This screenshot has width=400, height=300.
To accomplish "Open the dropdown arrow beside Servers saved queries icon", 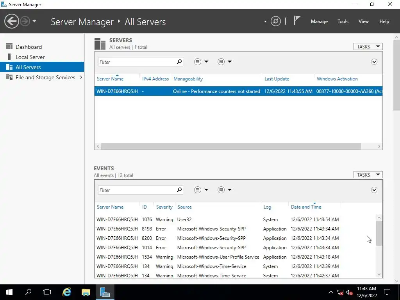I will (x=230, y=62).
